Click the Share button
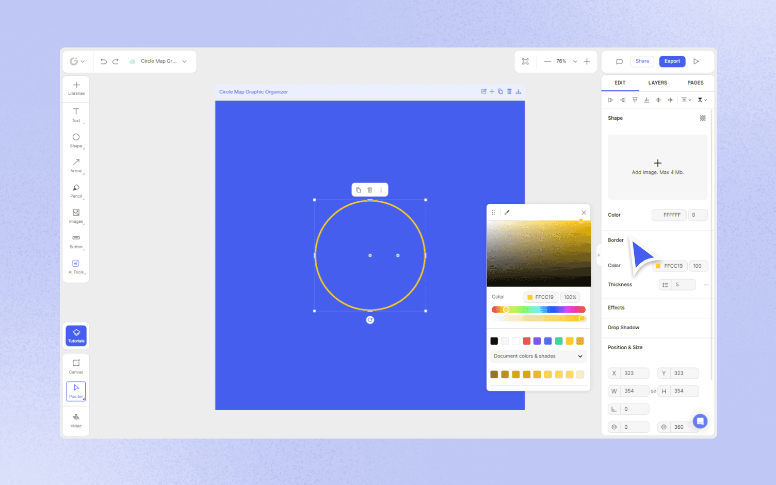The width and height of the screenshot is (776, 485). click(x=642, y=61)
